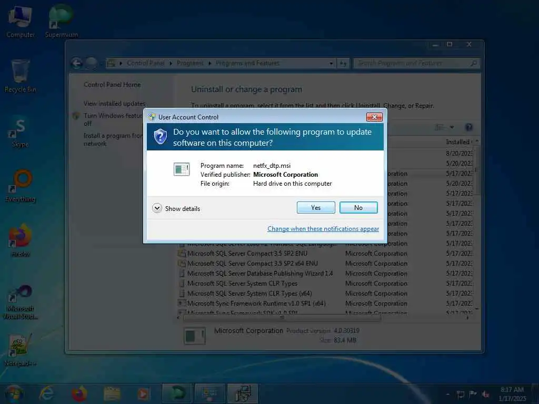Screen dimensions: 539x404
Task: Click the UAC shield question icon
Action: tap(160, 137)
